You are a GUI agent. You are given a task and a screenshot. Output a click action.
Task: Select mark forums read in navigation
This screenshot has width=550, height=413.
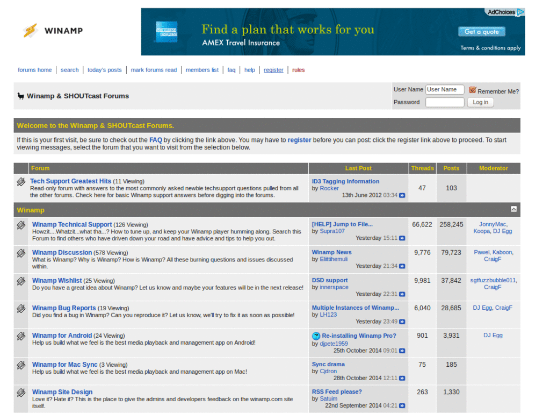tap(154, 70)
